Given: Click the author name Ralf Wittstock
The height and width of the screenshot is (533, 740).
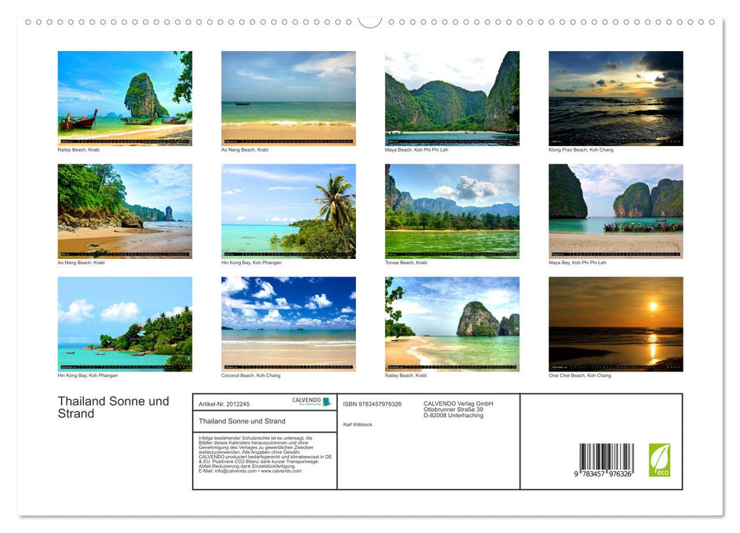Looking at the screenshot, I should 357,425.
